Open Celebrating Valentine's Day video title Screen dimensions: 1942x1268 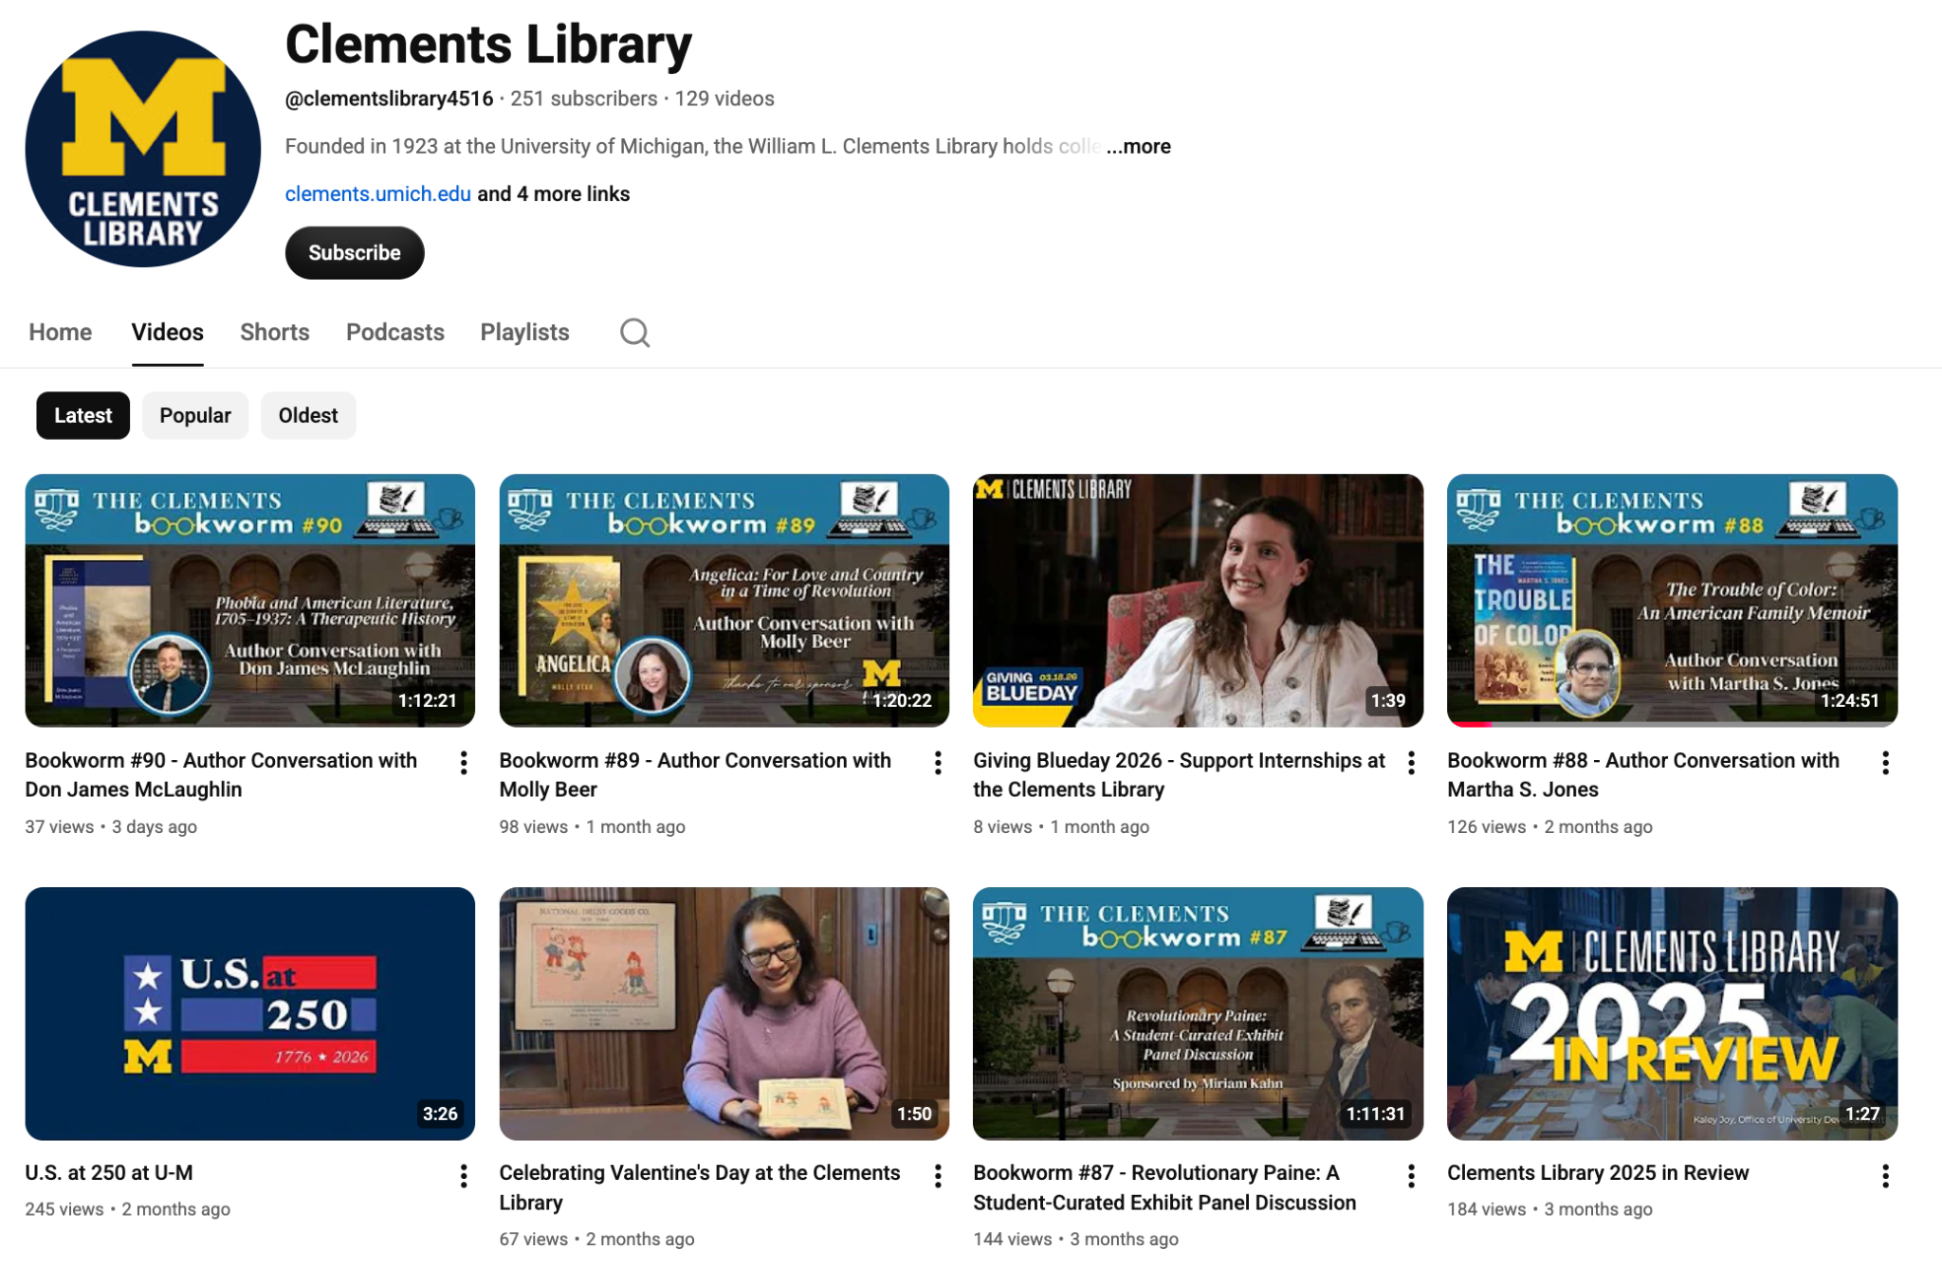pos(700,1187)
